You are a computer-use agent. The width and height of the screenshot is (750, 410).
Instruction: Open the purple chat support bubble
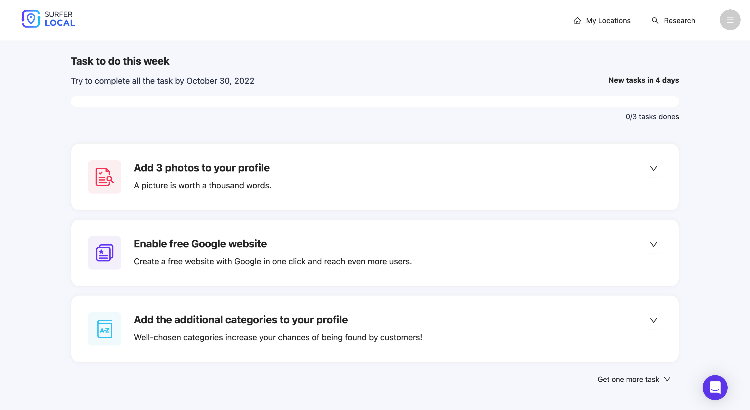(x=715, y=387)
